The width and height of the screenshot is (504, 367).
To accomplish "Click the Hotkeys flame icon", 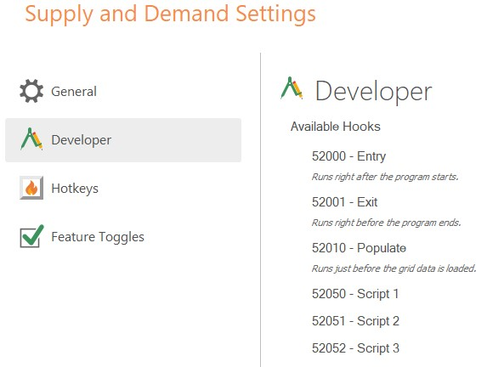I will coord(31,188).
